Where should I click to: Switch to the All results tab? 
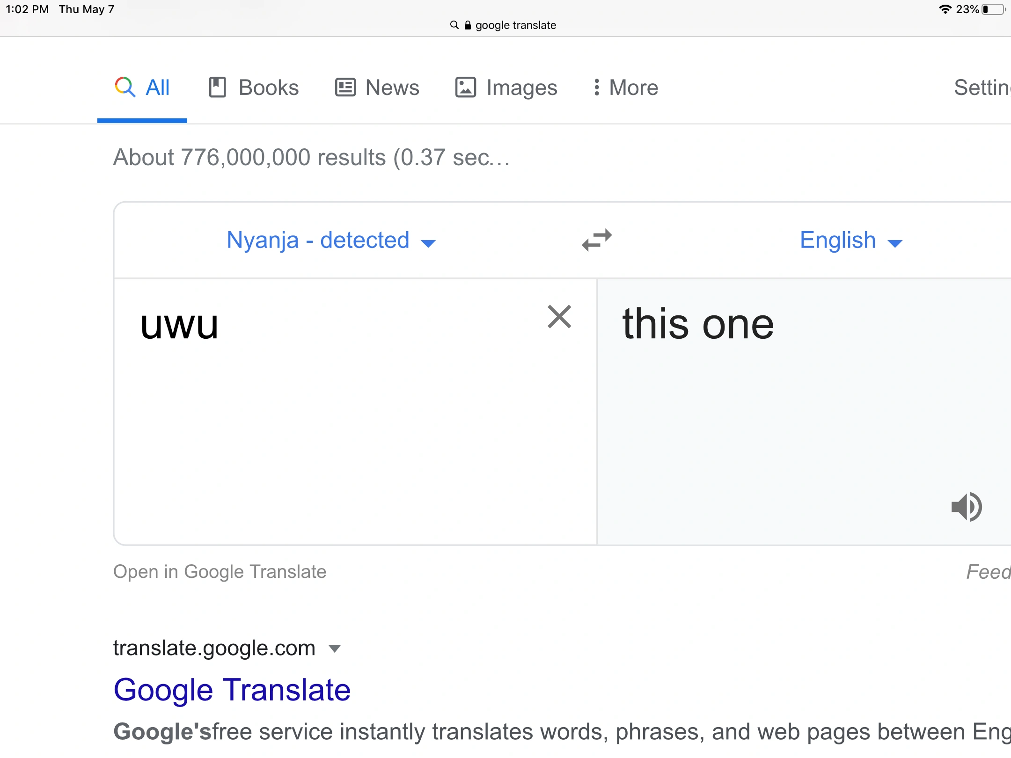(x=157, y=87)
